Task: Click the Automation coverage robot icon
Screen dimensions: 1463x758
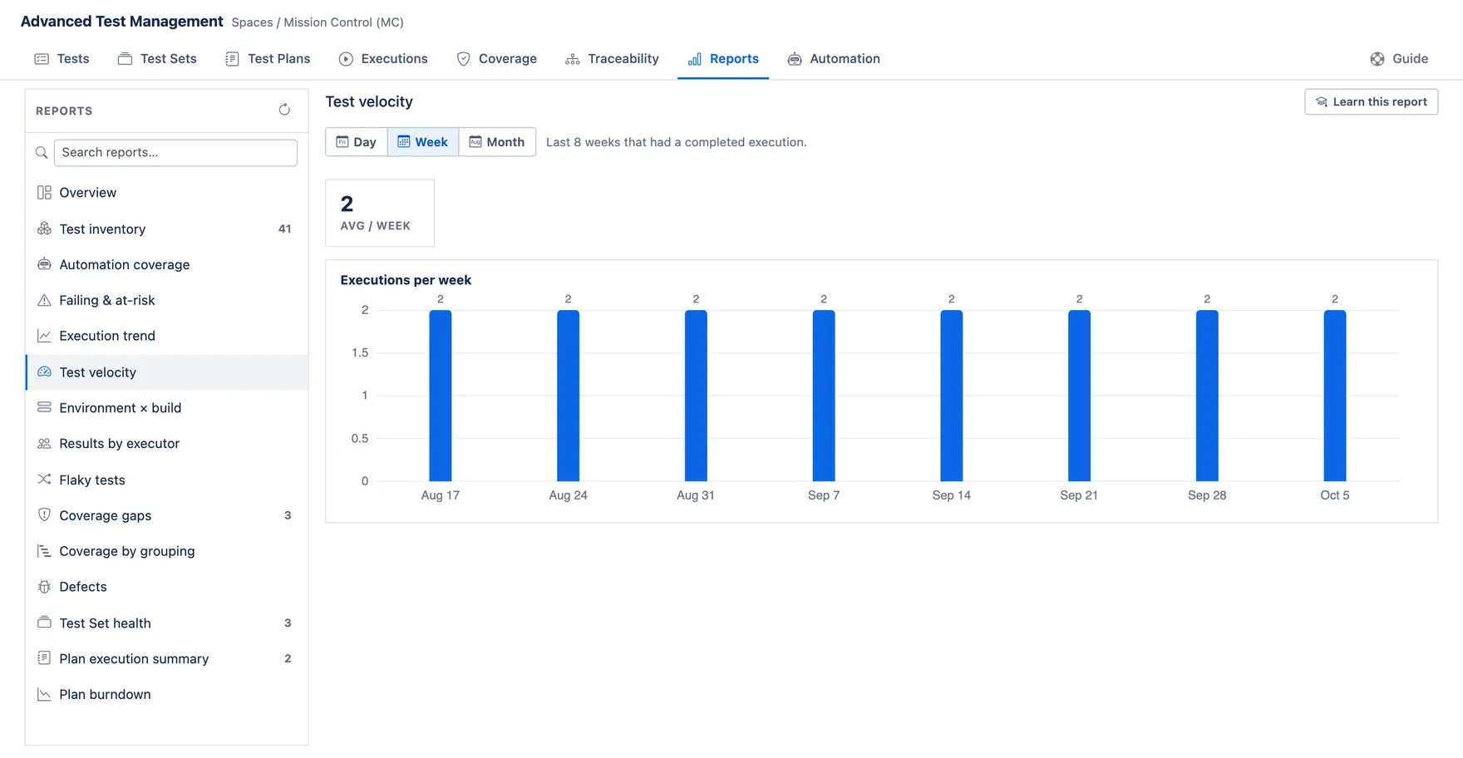Action: 44,264
